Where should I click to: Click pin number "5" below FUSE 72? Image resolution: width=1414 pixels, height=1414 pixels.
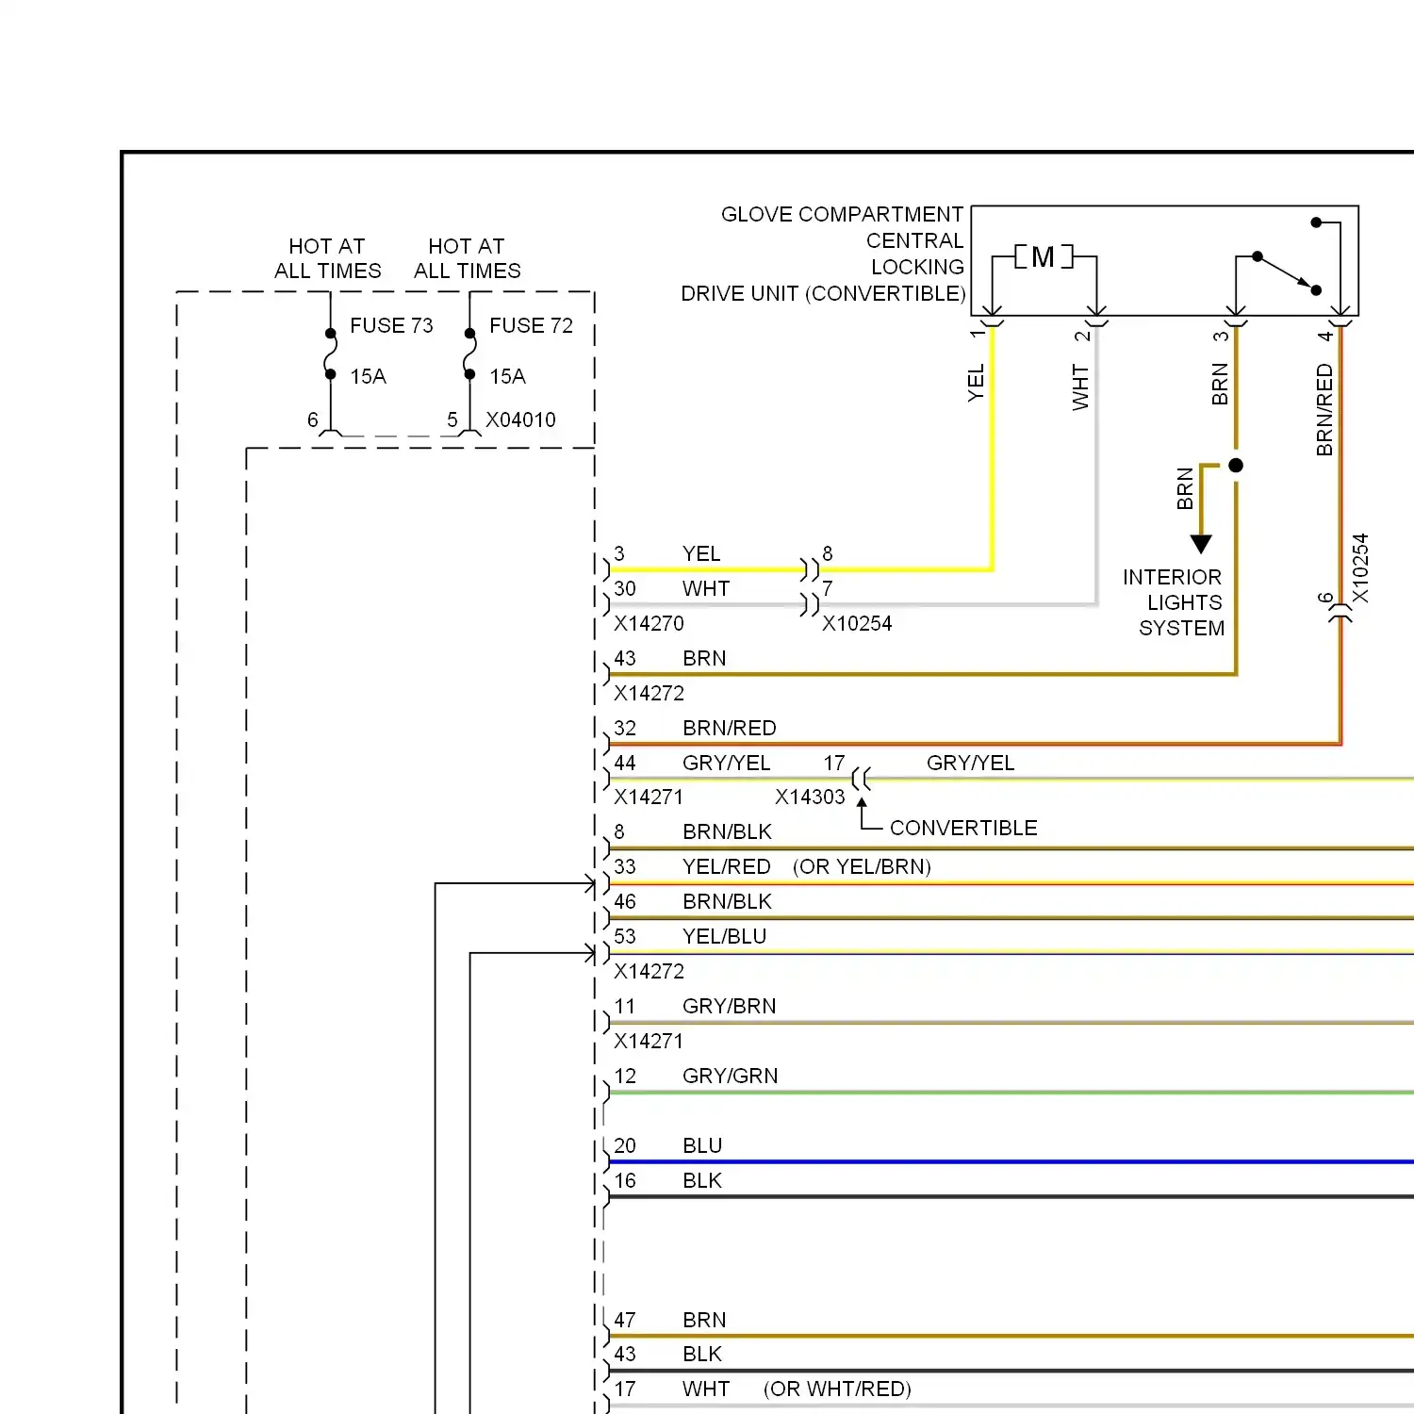pyautogui.click(x=452, y=419)
